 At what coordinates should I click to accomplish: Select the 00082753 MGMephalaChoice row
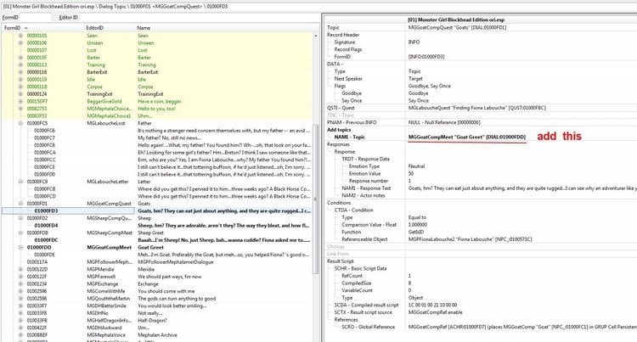tap(157, 109)
